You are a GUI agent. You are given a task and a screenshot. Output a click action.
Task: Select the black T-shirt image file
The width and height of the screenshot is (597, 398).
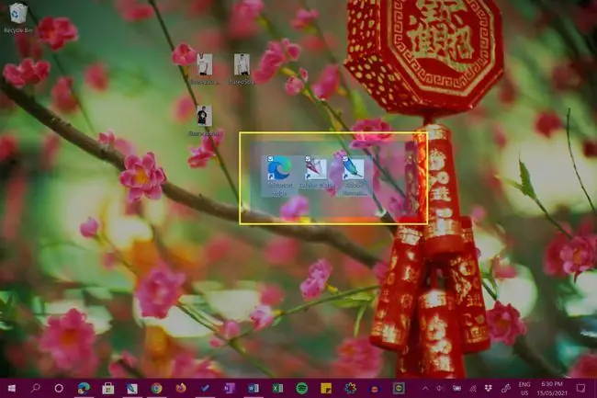(x=205, y=120)
